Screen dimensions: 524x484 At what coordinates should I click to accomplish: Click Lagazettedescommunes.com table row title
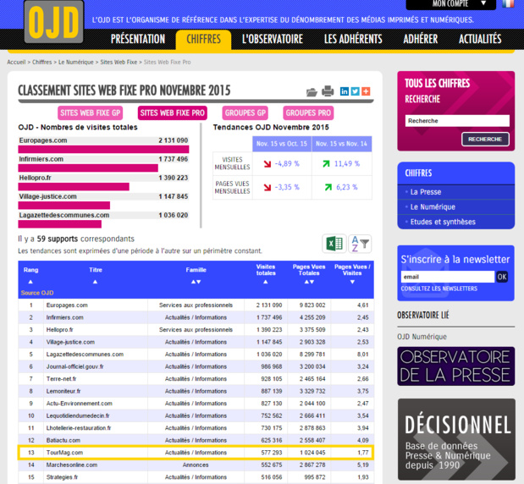click(x=85, y=355)
